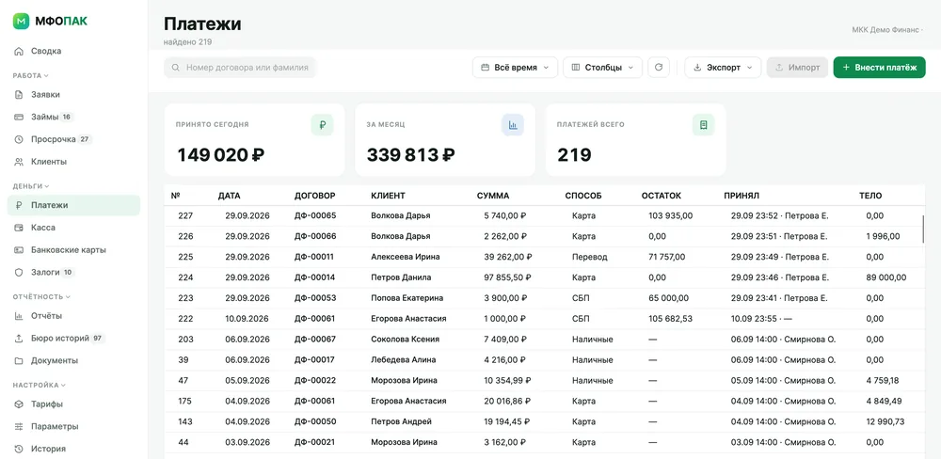941x459 pixels.
Task: Click the search field for contract or surname
Action: 240,67
